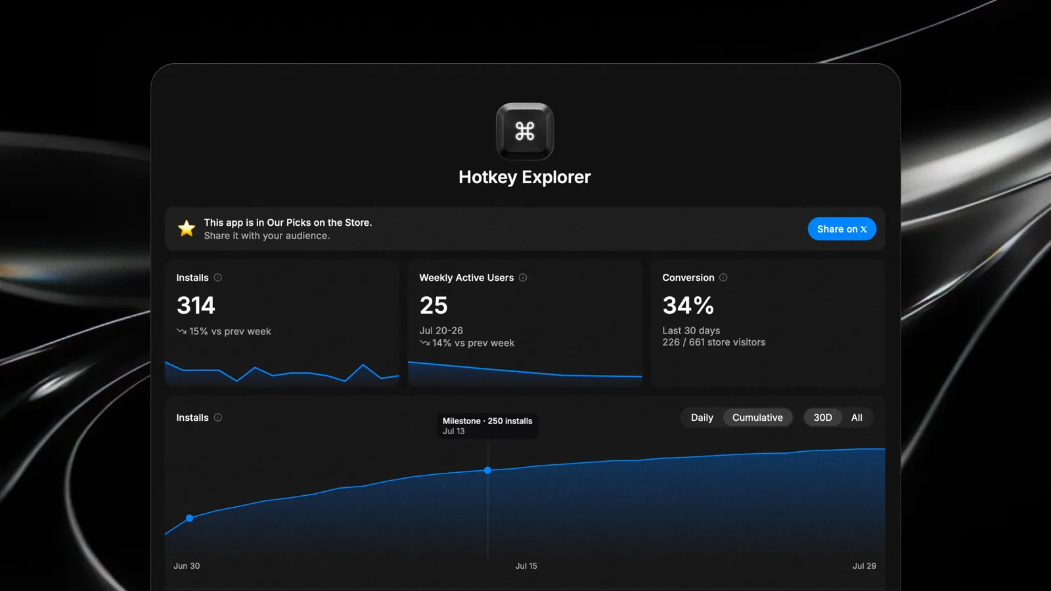This screenshot has height=591, width=1051.
Task: Click the '15% vs prev week' text
Action: tap(230, 332)
